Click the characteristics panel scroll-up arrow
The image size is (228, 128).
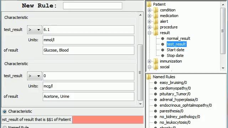click(x=140, y=15)
